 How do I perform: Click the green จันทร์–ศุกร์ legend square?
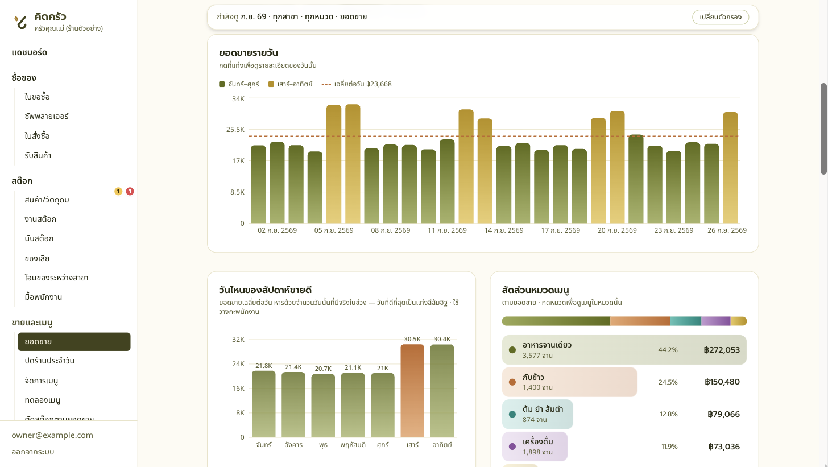tap(222, 84)
